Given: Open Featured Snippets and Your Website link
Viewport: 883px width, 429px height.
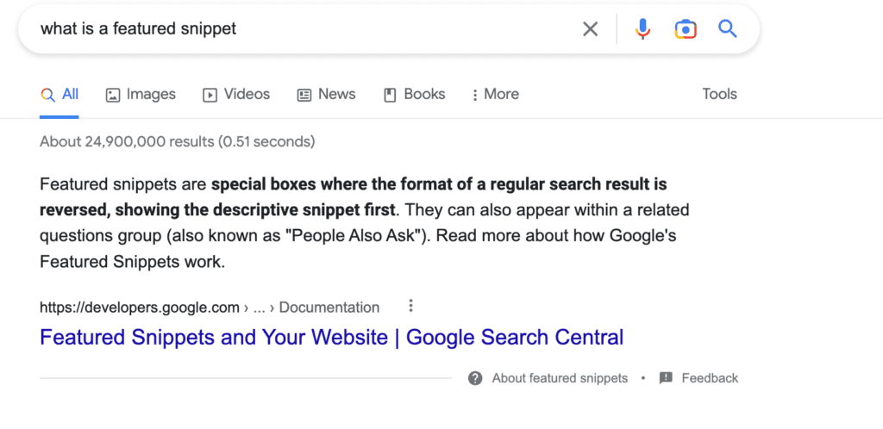Looking at the screenshot, I should (331, 338).
